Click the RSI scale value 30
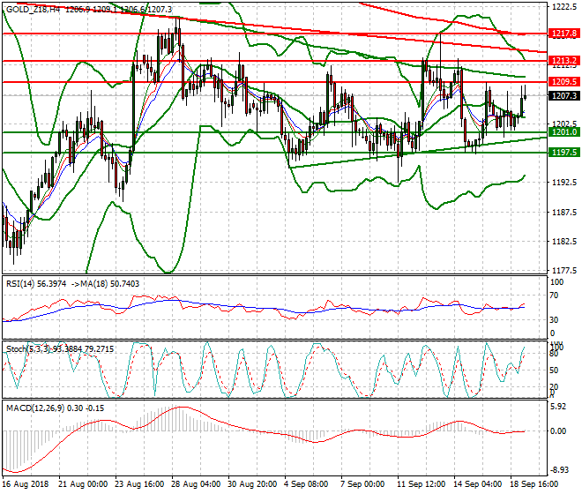 tap(554, 320)
